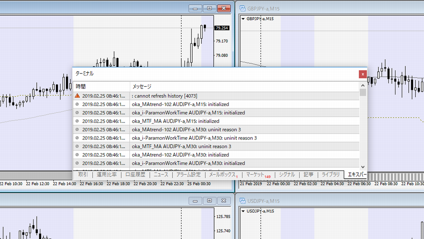Select the oka_MTF_MA AUDJPY-a,M30 uninit reason 3 row
The width and height of the screenshot is (424, 239).
tap(181, 146)
